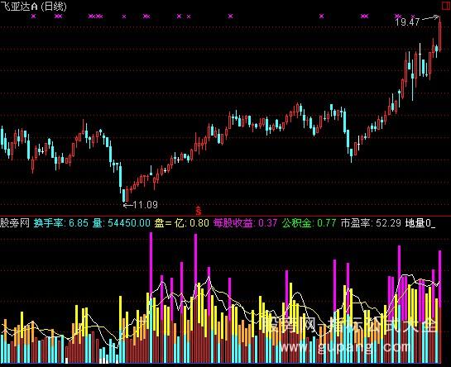This screenshot has height=367, width=451.
Task: Click the 股旁网 indicator name
Action: tap(15, 223)
